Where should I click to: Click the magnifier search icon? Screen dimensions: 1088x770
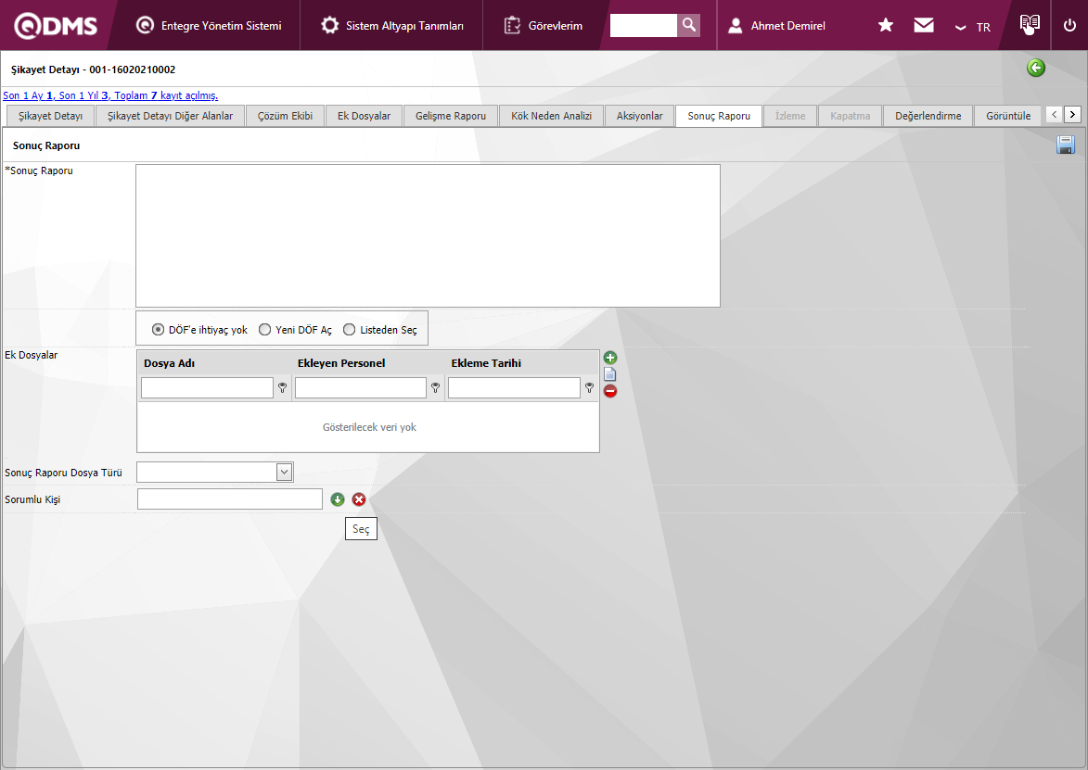coord(689,26)
